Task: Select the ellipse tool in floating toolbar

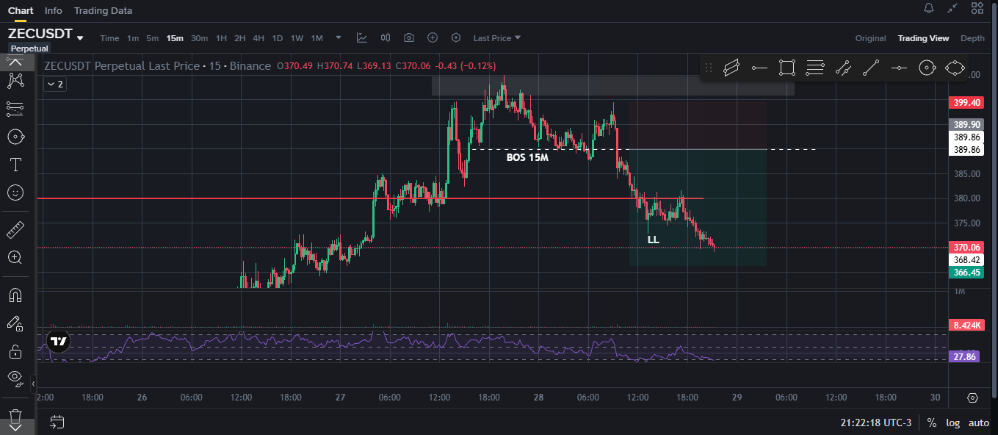Action: tap(955, 68)
